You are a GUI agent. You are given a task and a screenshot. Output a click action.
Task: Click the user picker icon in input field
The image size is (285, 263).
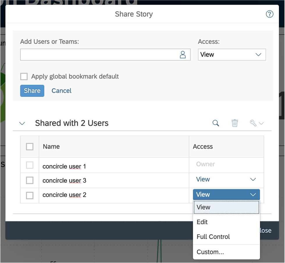point(183,55)
